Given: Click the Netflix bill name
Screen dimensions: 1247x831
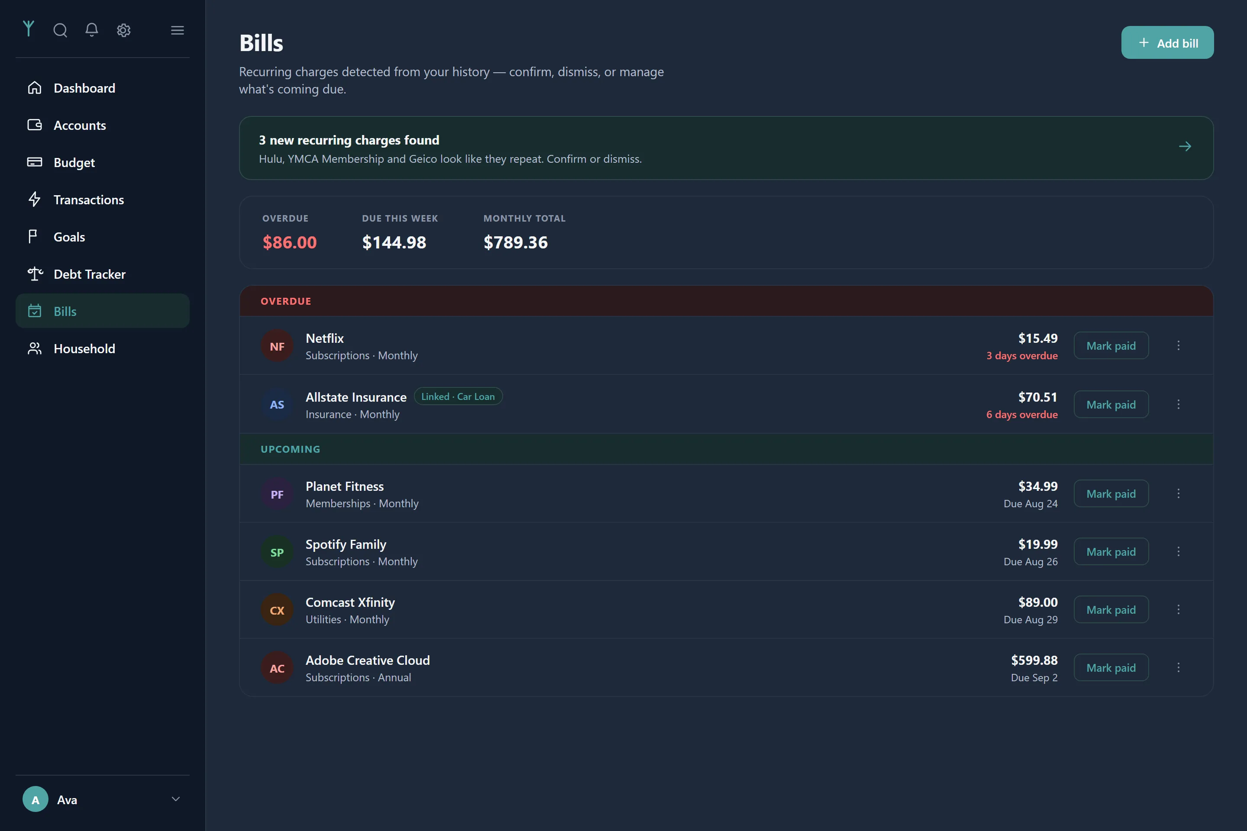Looking at the screenshot, I should coord(324,338).
